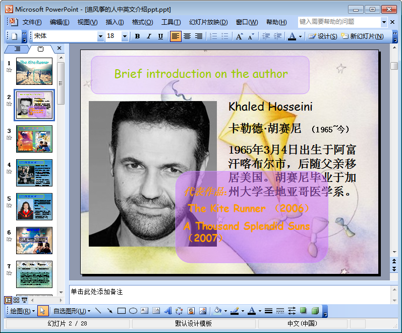Viewport: 402px width, 333px height.
Task: Toggle numbered list
Action: pos(213,36)
